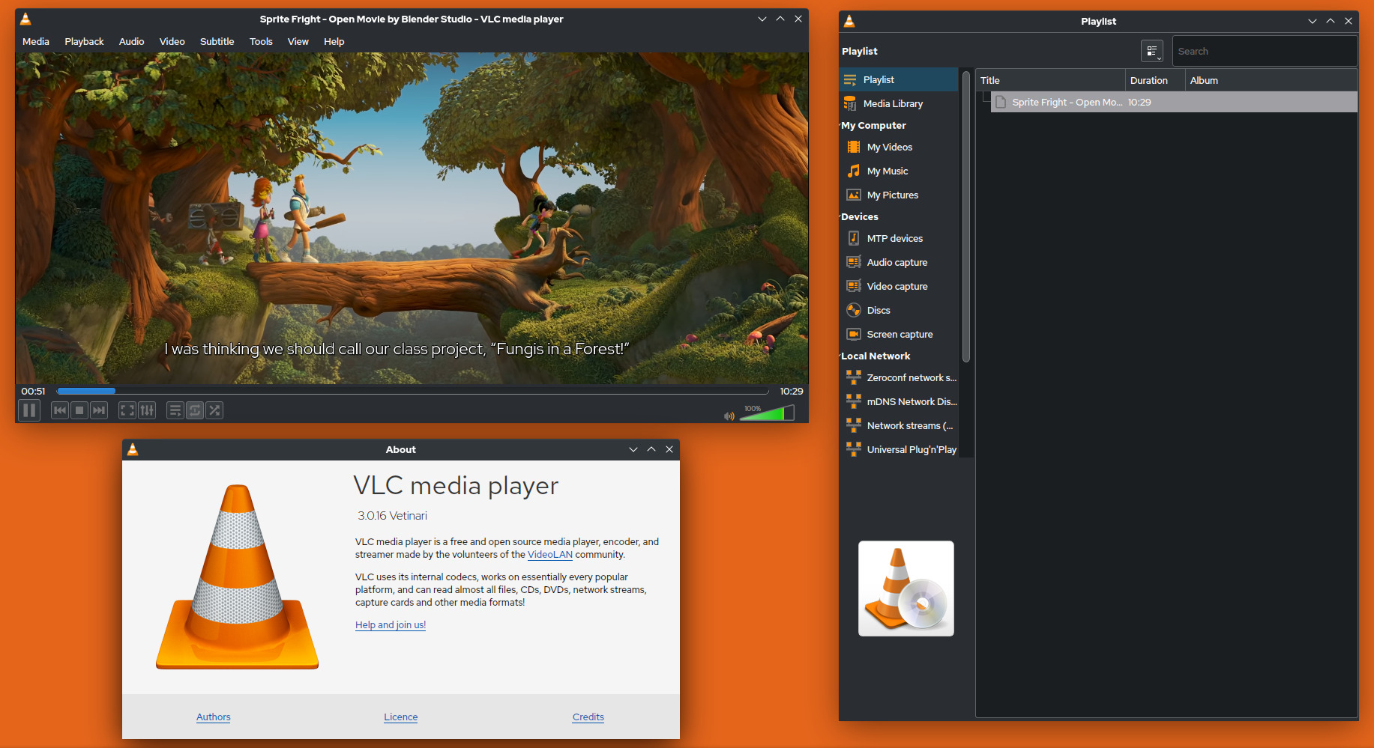Open the playlist view mode dropdown
This screenshot has width=1374, height=748.
[x=1152, y=51]
